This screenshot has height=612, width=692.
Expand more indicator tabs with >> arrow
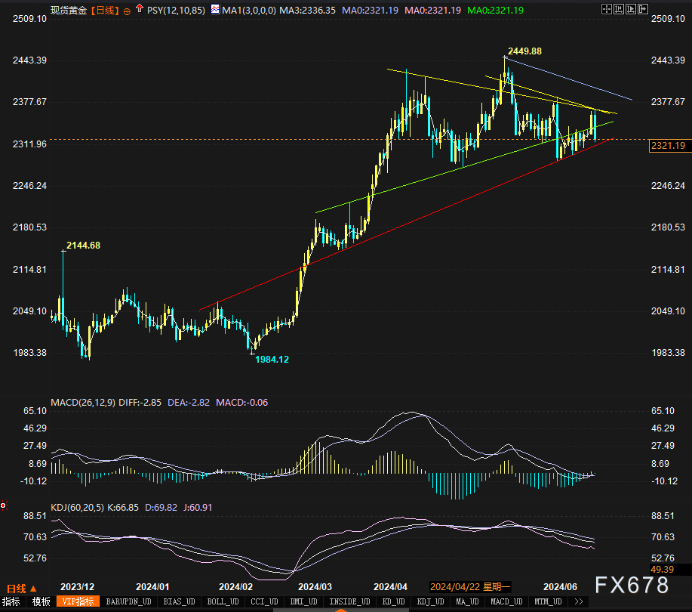click(579, 602)
